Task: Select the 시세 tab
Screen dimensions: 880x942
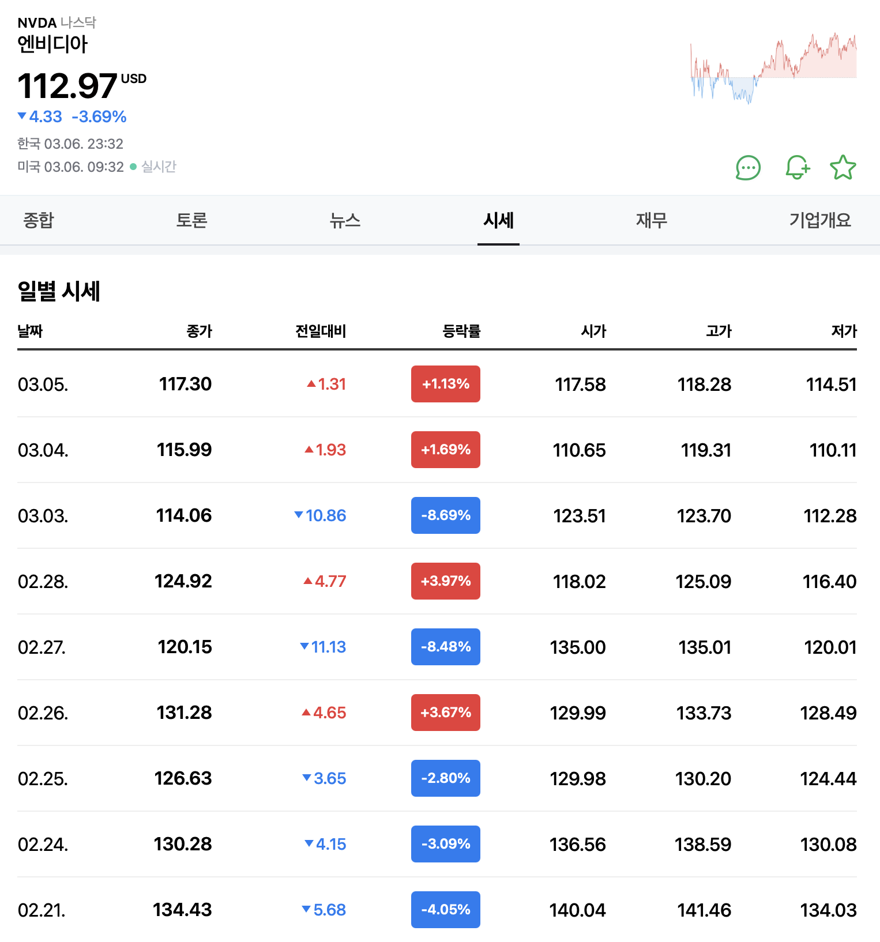Action: (x=498, y=220)
